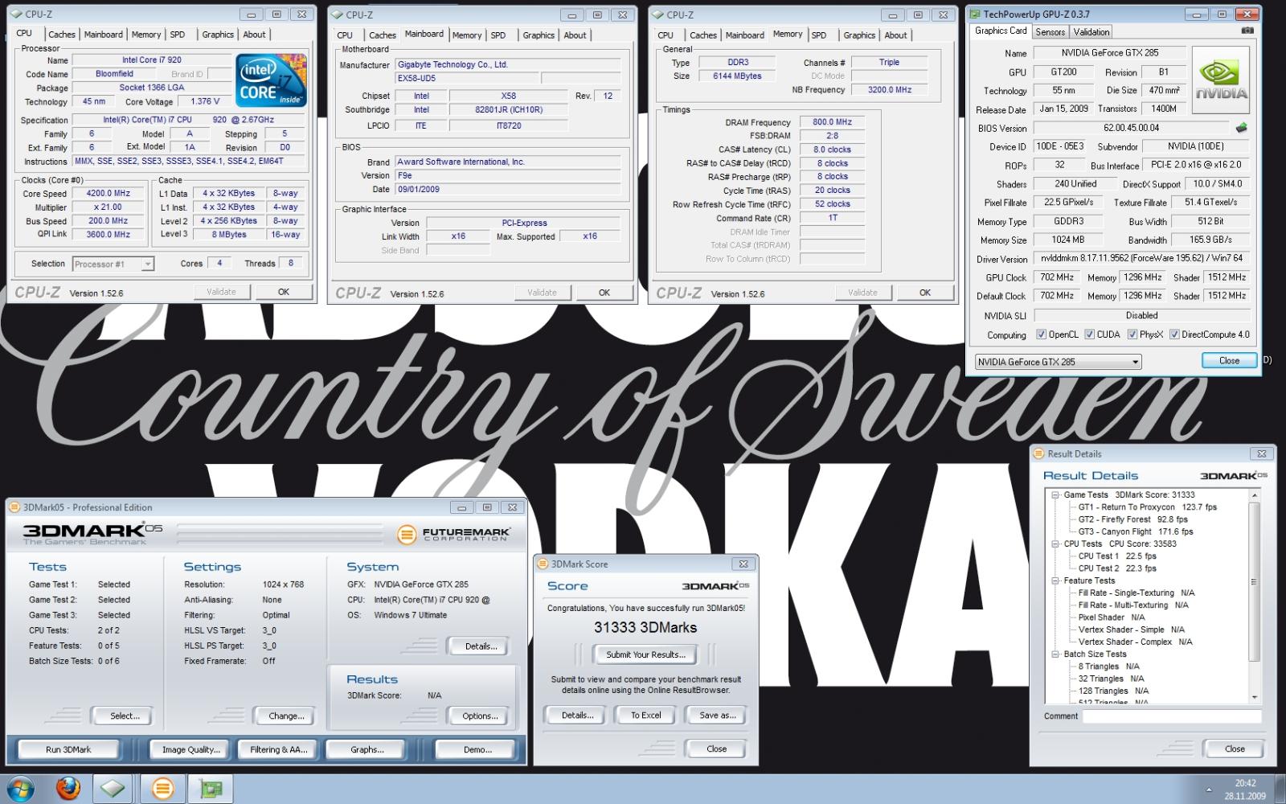This screenshot has height=804, width=1286.
Task: Click the Graphs button in 3DMark05
Action: (x=367, y=749)
